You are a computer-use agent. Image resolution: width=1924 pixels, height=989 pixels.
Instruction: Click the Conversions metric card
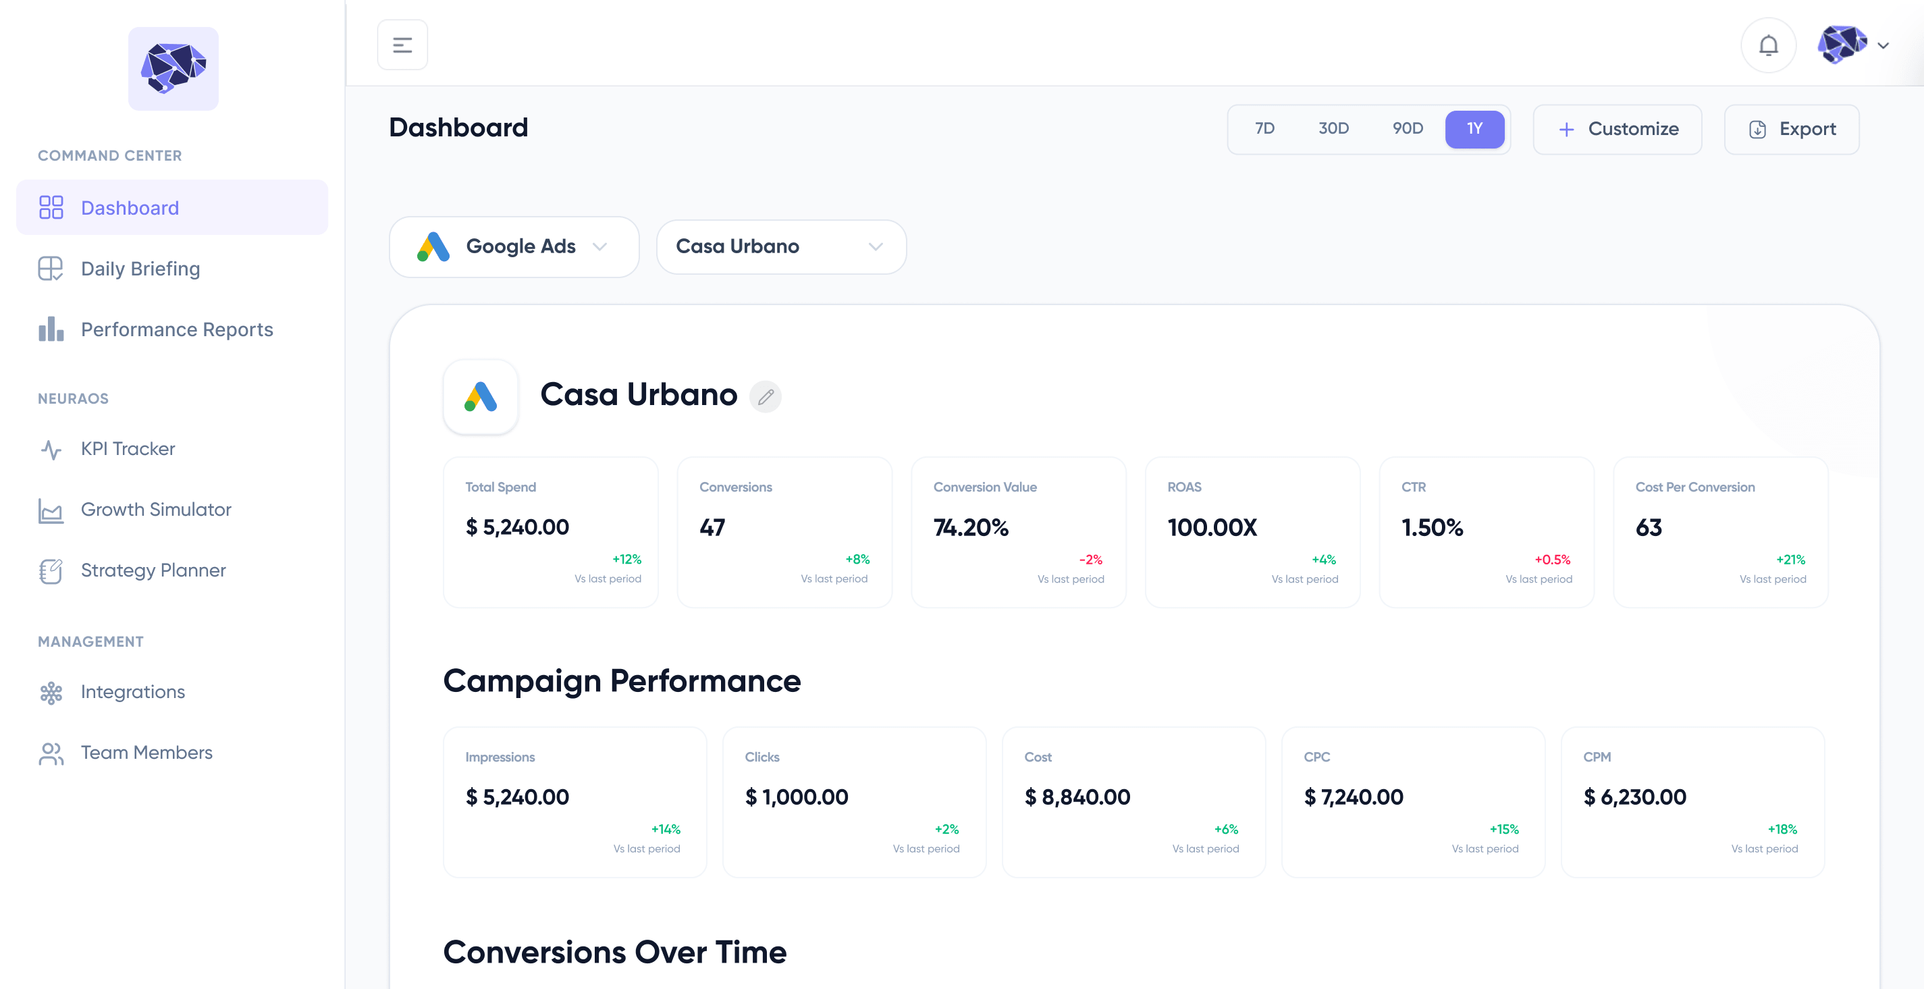784,533
